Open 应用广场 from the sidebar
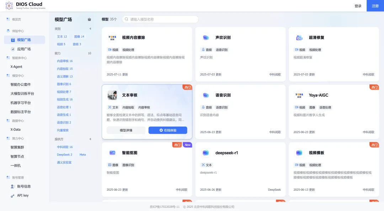Viewport: 384px width, 211px height. 24,49
